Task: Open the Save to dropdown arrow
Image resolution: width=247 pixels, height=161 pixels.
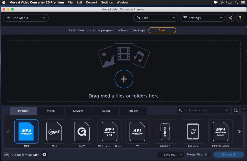Action: click(181, 154)
